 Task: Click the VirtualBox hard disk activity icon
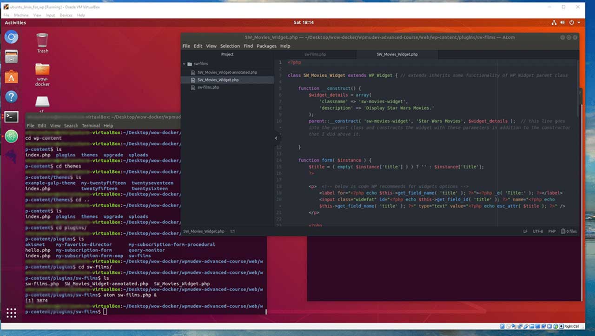pos(502,327)
